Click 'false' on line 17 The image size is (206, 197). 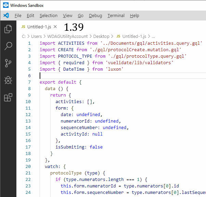click(x=96, y=147)
